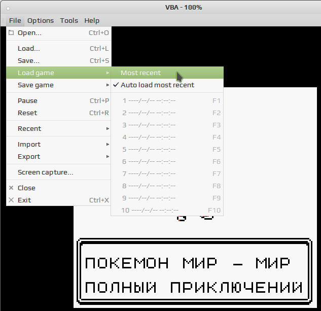Select Reset menu entry
The image size is (321, 311).
(59, 113)
